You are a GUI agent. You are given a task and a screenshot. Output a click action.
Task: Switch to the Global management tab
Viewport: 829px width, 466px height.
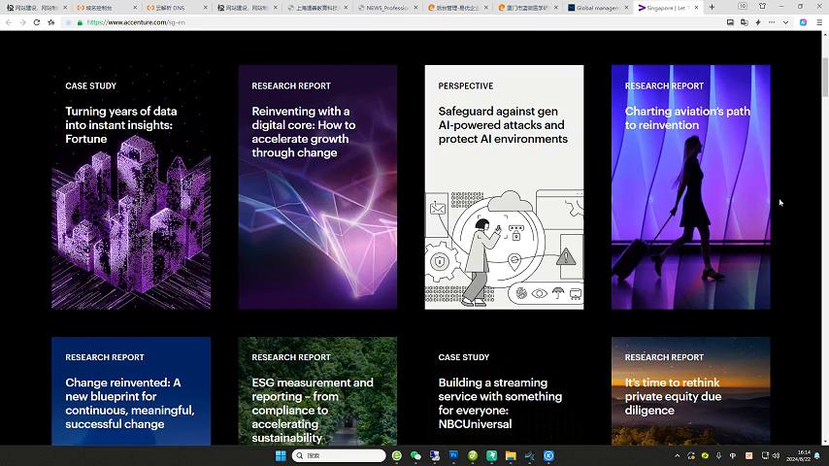pyautogui.click(x=598, y=7)
